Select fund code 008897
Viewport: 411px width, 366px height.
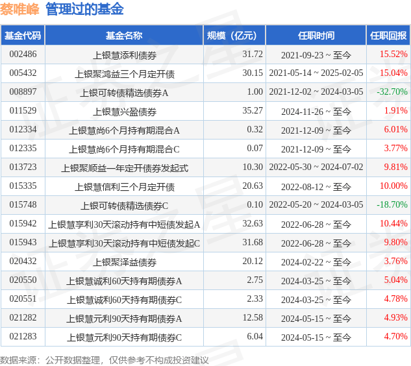(23, 92)
